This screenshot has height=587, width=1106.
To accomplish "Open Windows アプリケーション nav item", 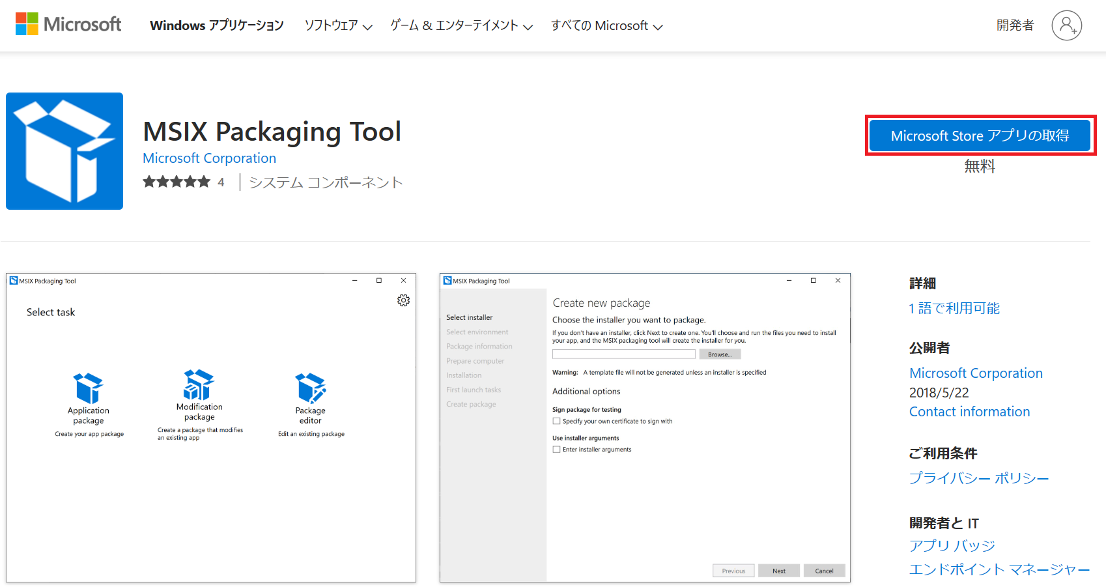I will click(x=217, y=25).
